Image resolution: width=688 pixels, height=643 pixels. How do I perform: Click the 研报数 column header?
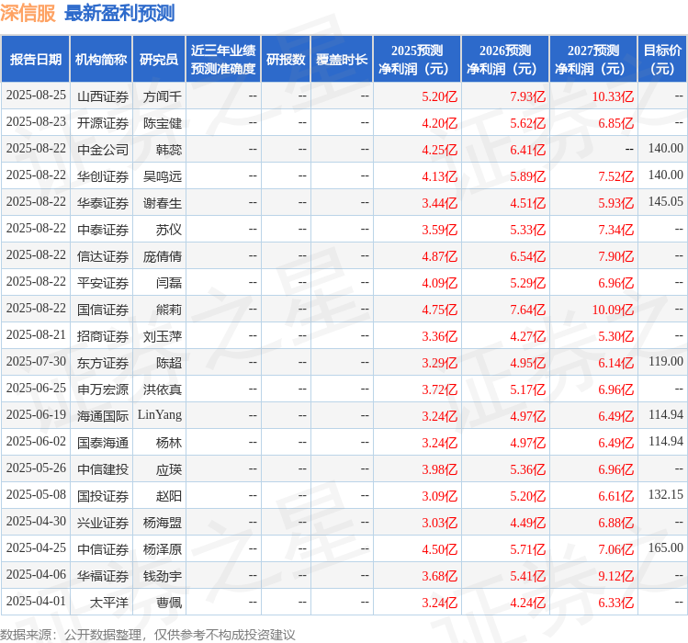click(286, 60)
